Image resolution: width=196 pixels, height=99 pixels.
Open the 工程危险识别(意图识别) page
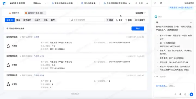(115, 3)
